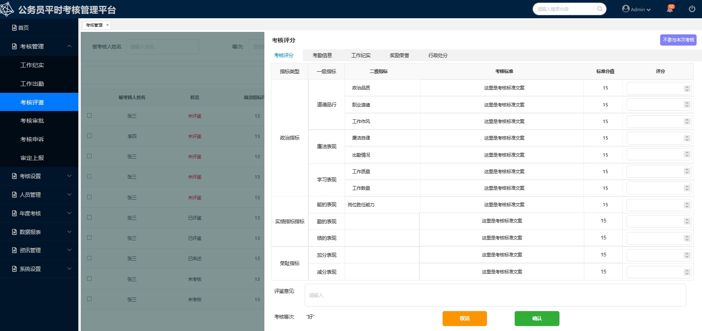Click the orange 取消 button
The image size is (702, 331).
tap(465, 319)
